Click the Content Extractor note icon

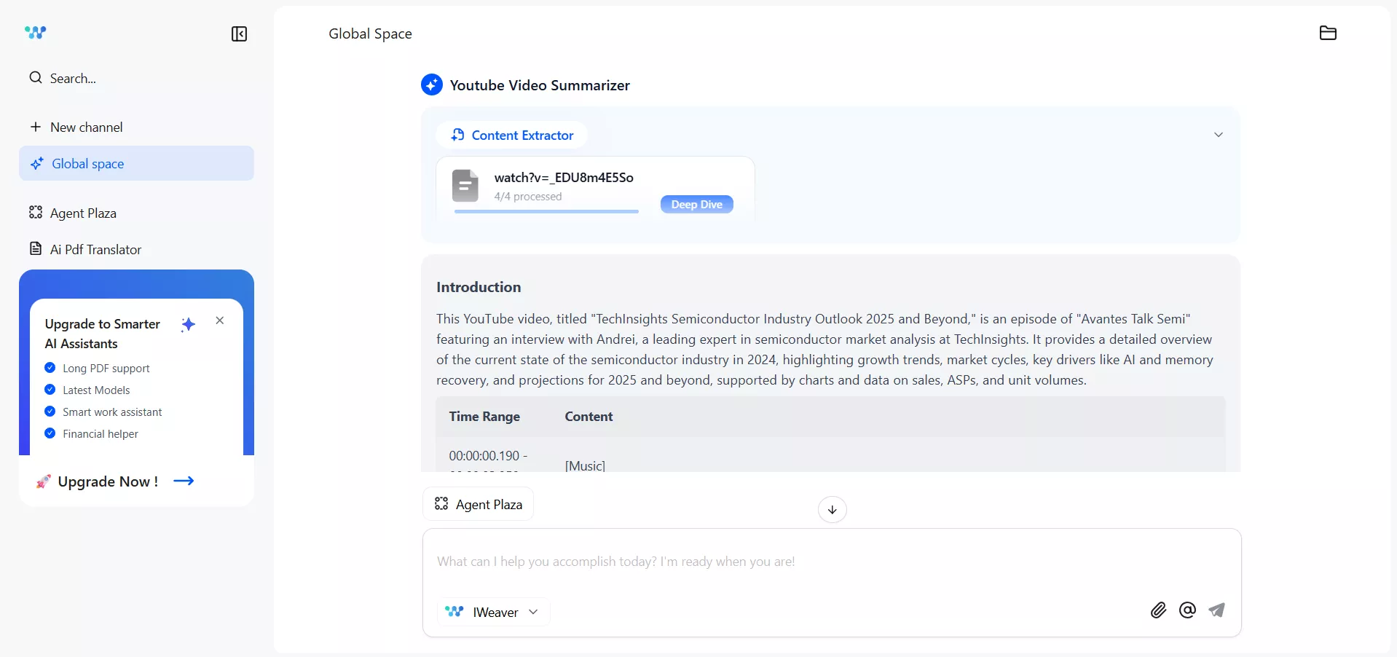tap(457, 135)
